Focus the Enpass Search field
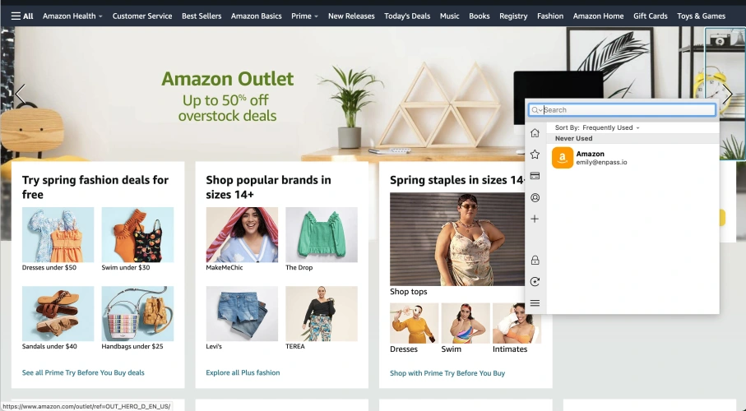The image size is (746, 411). click(628, 110)
